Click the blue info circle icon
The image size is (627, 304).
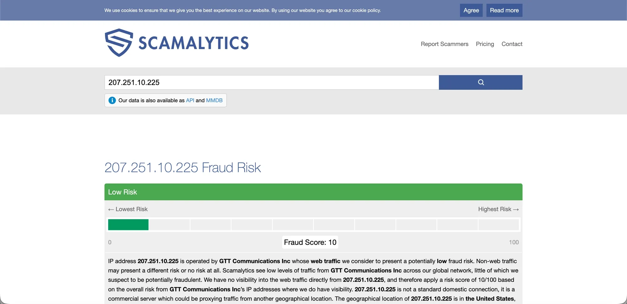(x=112, y=100)
